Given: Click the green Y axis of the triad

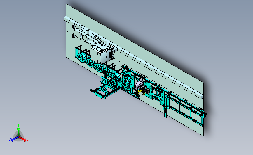Looking at the screenshot, I should pos(19,132).
